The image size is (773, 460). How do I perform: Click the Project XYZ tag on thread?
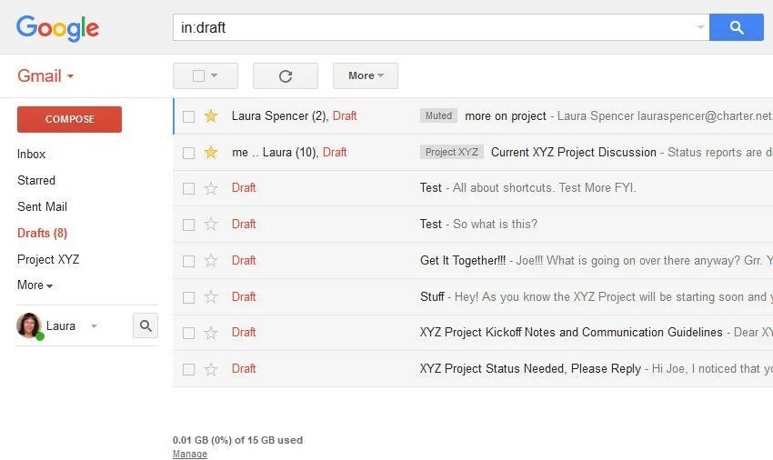[x=452, y=152]
